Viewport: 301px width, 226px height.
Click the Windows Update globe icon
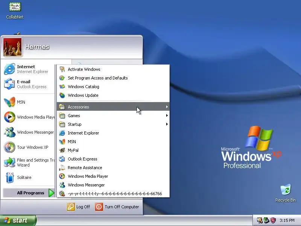(62, 95)
